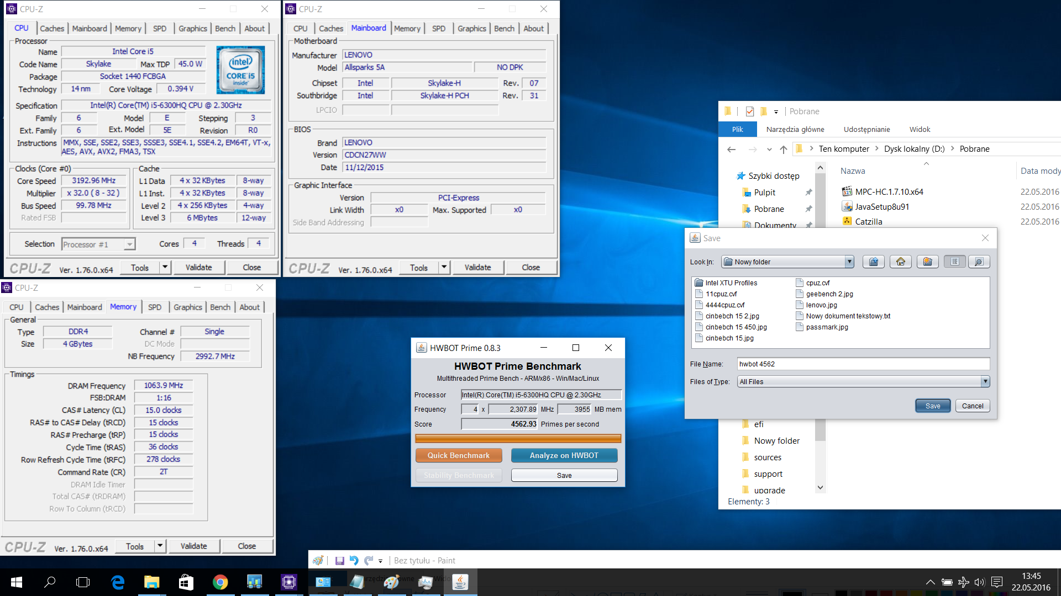
Task: Open Tools dropdown arrow in Mainboard window
Action: [x=444, y=267]
